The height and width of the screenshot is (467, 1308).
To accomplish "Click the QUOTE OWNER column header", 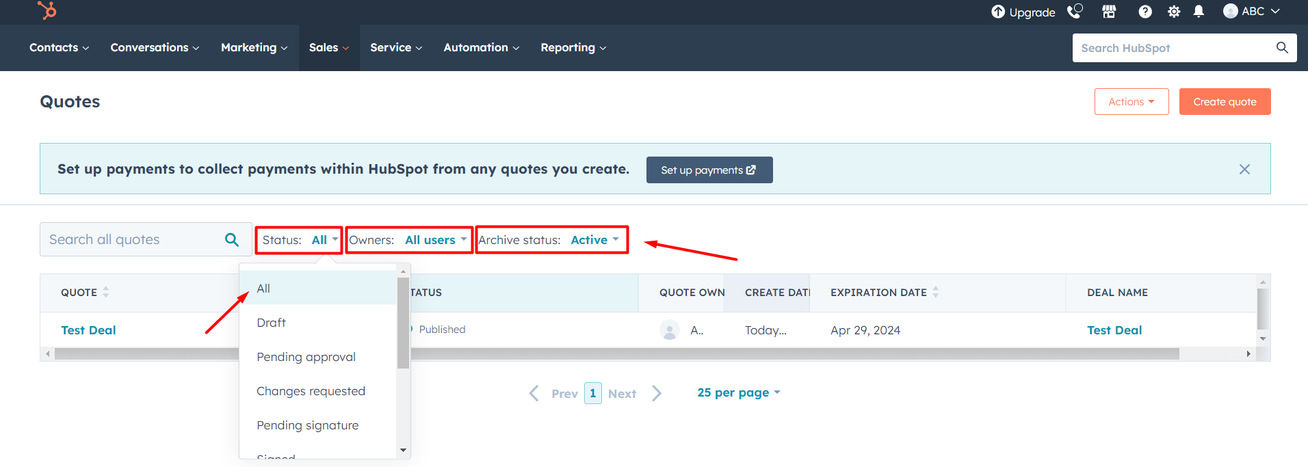I will pyautogui.click(x=692, y=293).
